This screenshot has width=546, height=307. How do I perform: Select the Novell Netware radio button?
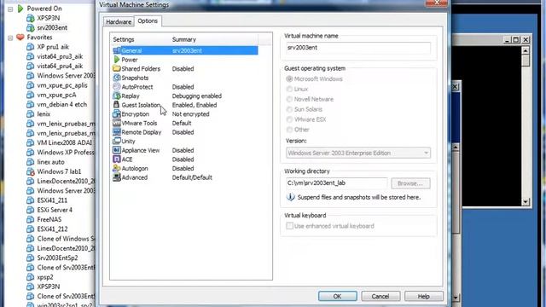289,99
